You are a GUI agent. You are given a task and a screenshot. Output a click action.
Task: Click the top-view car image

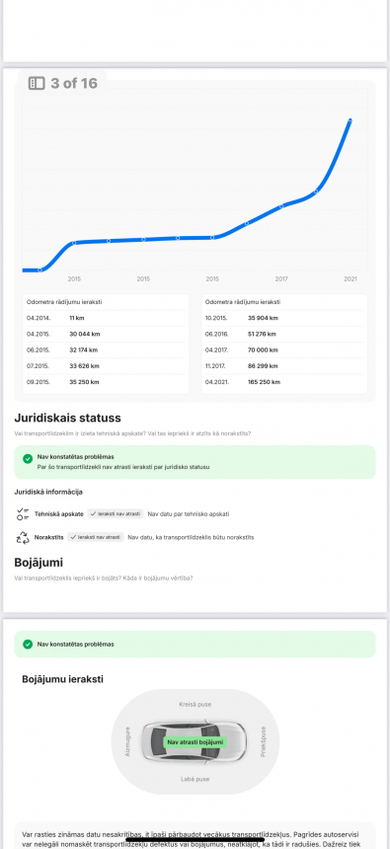195,741
